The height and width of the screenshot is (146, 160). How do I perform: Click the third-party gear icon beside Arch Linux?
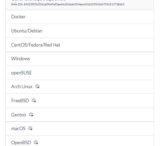tap(37, 86)
